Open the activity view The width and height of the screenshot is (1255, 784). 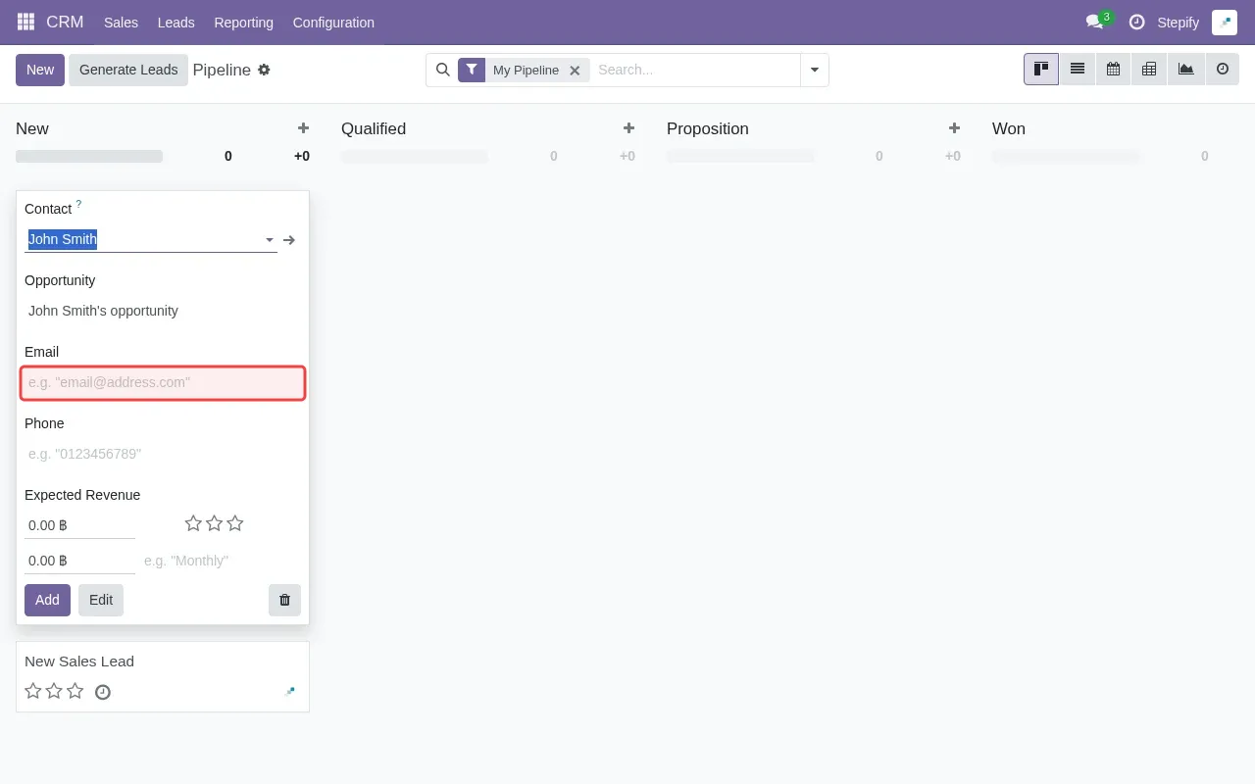coord(1221,69)
